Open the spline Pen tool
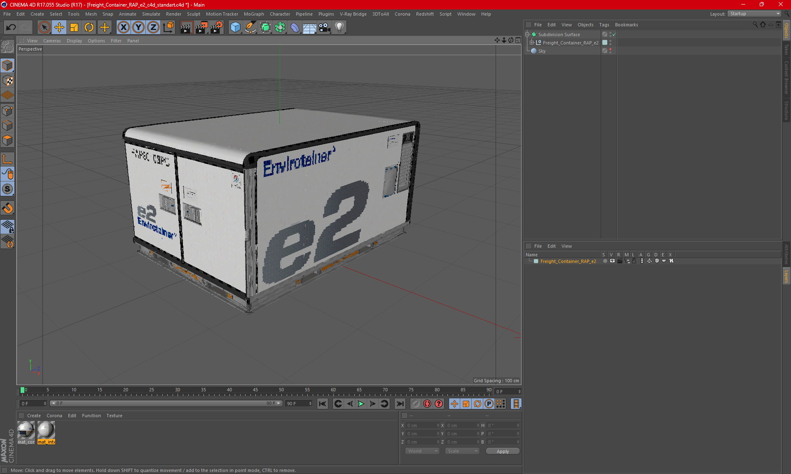Viewport: 791px width, 474px height. pyautogui.click(x=250, y=27)
